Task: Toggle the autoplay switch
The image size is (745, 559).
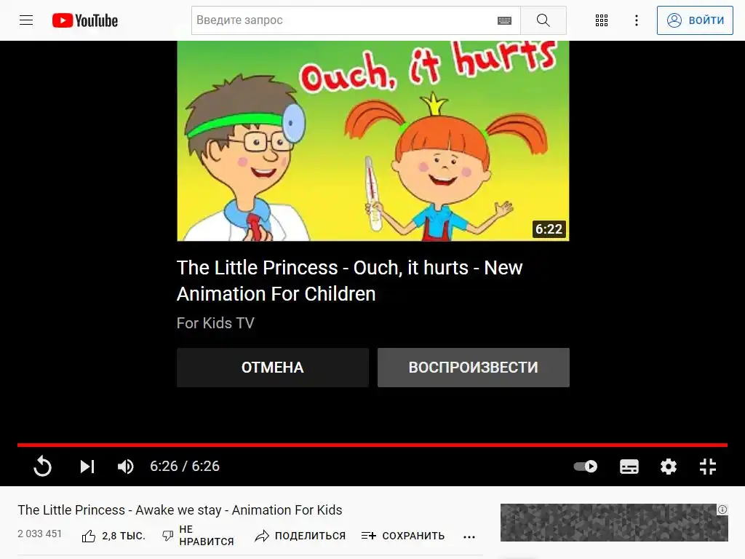Action: point(586,467)
